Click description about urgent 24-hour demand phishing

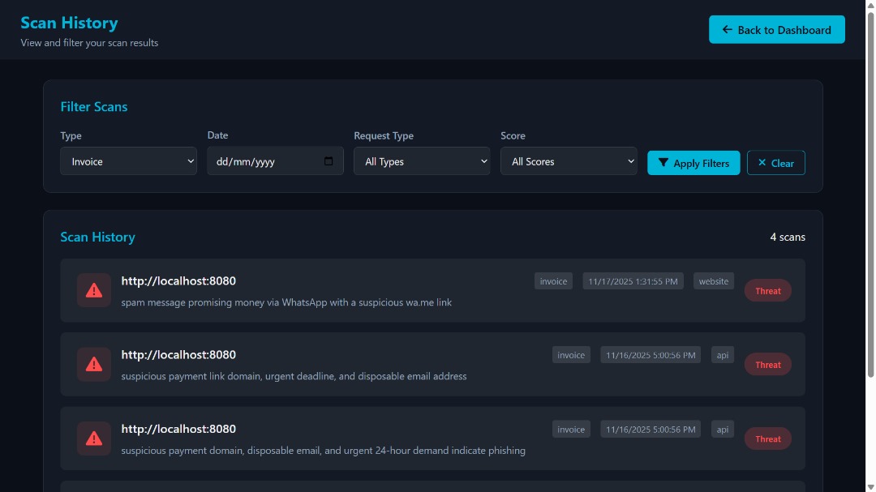(x=323, y=450)
